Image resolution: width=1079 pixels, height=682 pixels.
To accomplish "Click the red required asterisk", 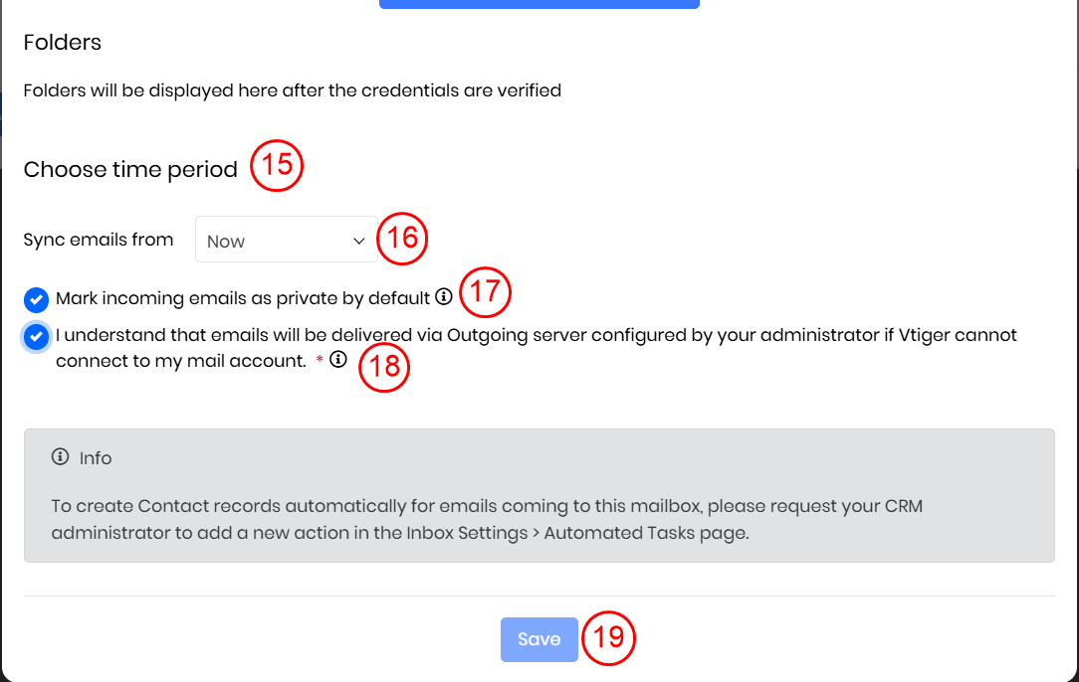I will 320,361.
